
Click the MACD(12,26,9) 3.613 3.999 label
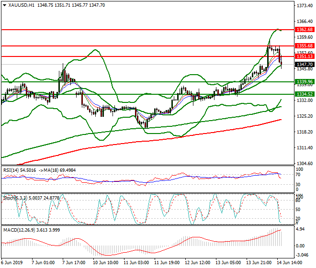tap(32, 230)
